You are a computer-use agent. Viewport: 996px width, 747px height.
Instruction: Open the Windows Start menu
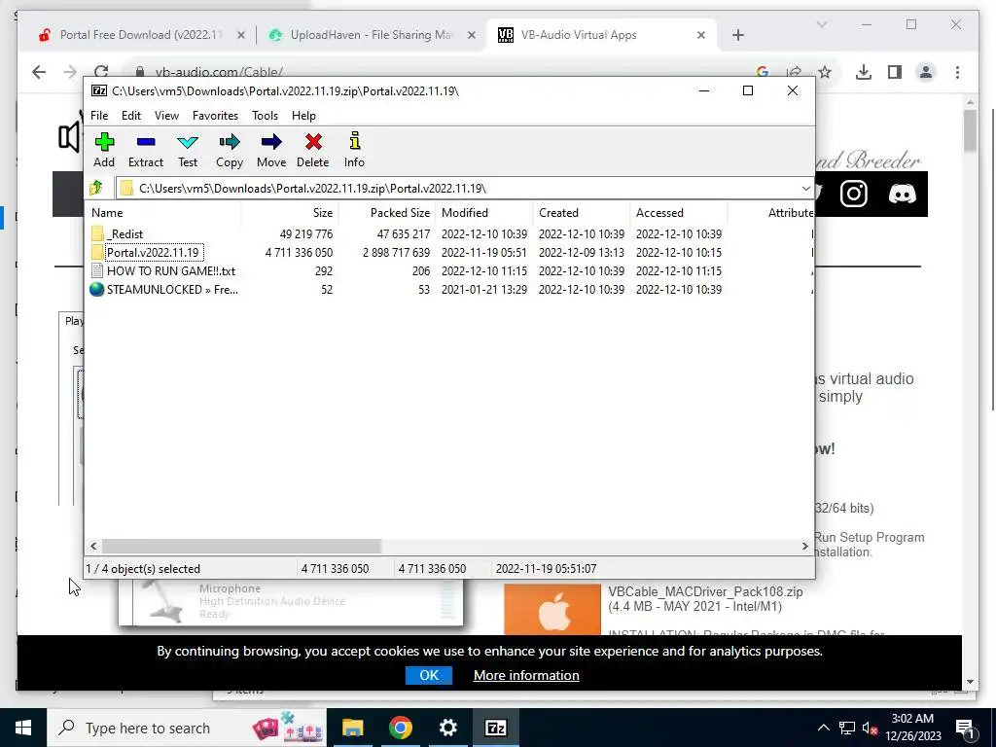click(x=23, y=728)
